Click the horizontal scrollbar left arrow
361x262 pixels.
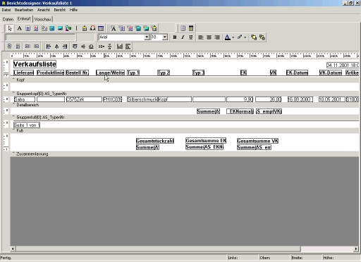click(13, 249)
